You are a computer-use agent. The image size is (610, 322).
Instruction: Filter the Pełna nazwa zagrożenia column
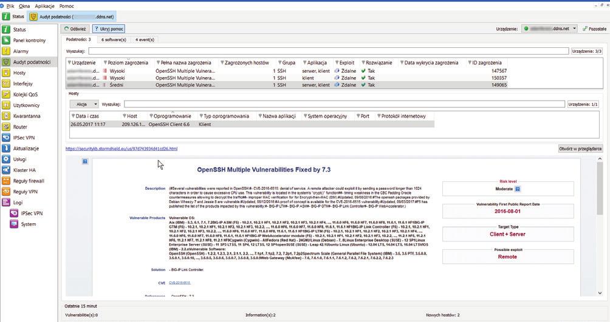point(159,62)
